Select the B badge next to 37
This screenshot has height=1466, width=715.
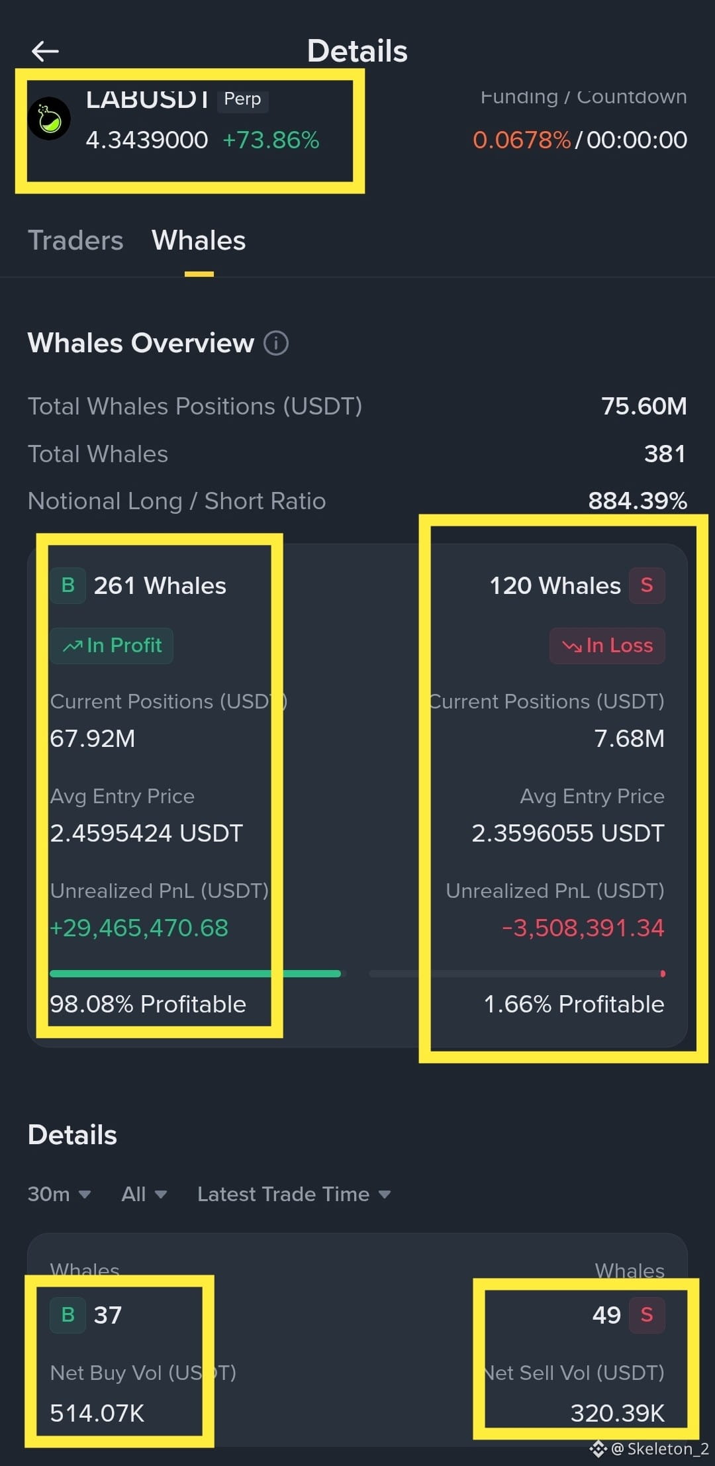(68, 1314)
